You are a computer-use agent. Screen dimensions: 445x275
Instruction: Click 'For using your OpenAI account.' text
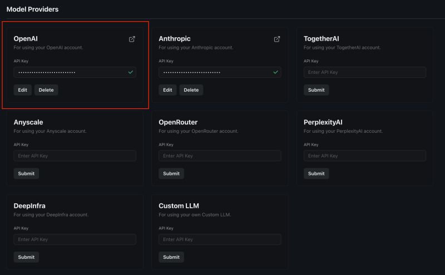point(48,48)
